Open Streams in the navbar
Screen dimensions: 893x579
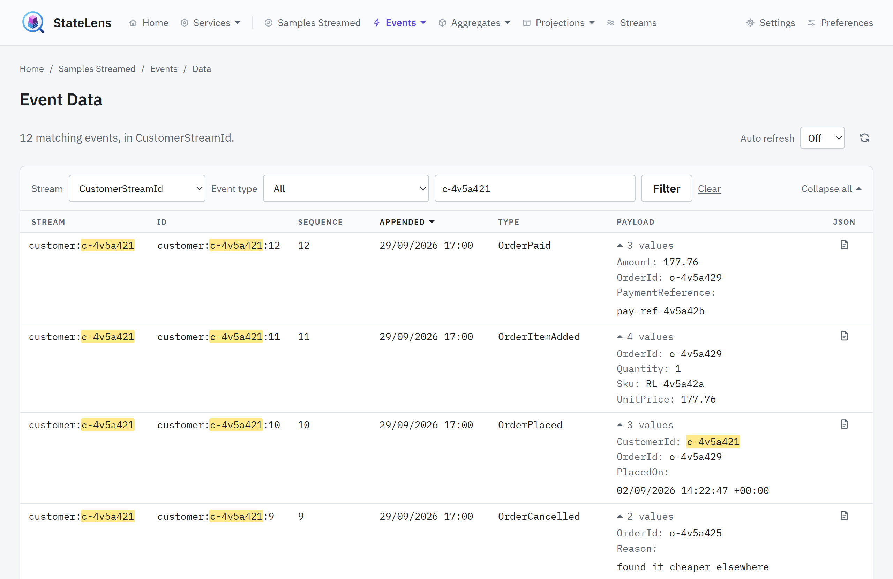632,23
